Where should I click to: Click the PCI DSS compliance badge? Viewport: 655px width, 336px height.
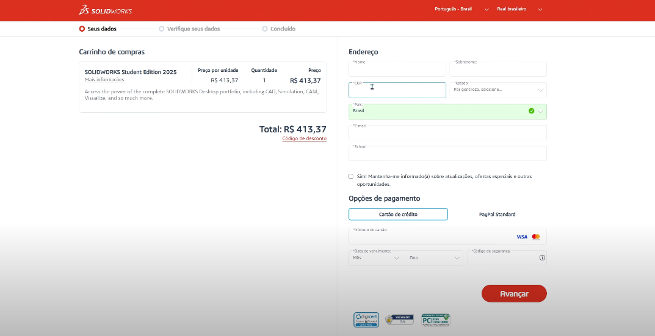coord(436,320)
